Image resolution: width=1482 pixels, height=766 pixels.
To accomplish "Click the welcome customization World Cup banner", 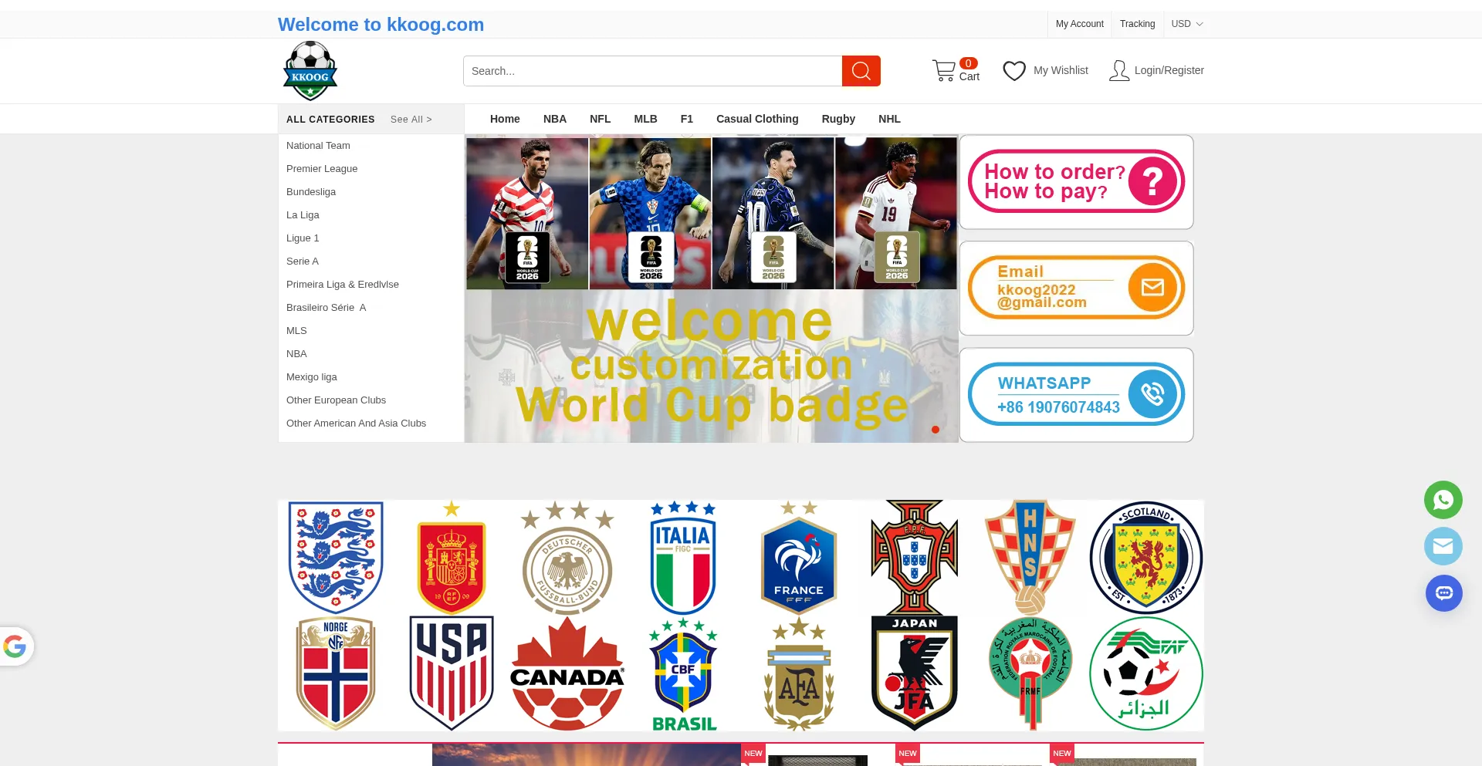I will (712, 289).
